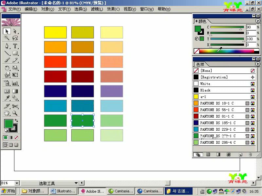
Task: Switch to Full Screen Mode with Menu Bar
Action: pyautogui.click(x=11, y=145)
